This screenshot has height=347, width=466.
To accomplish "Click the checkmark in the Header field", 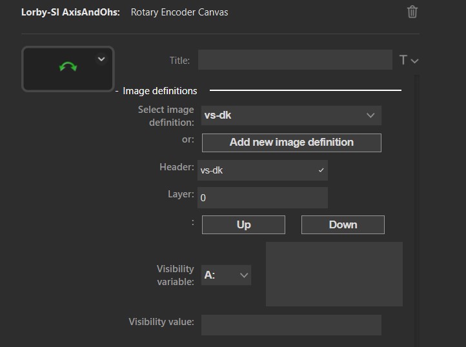I will coord(321,170).
